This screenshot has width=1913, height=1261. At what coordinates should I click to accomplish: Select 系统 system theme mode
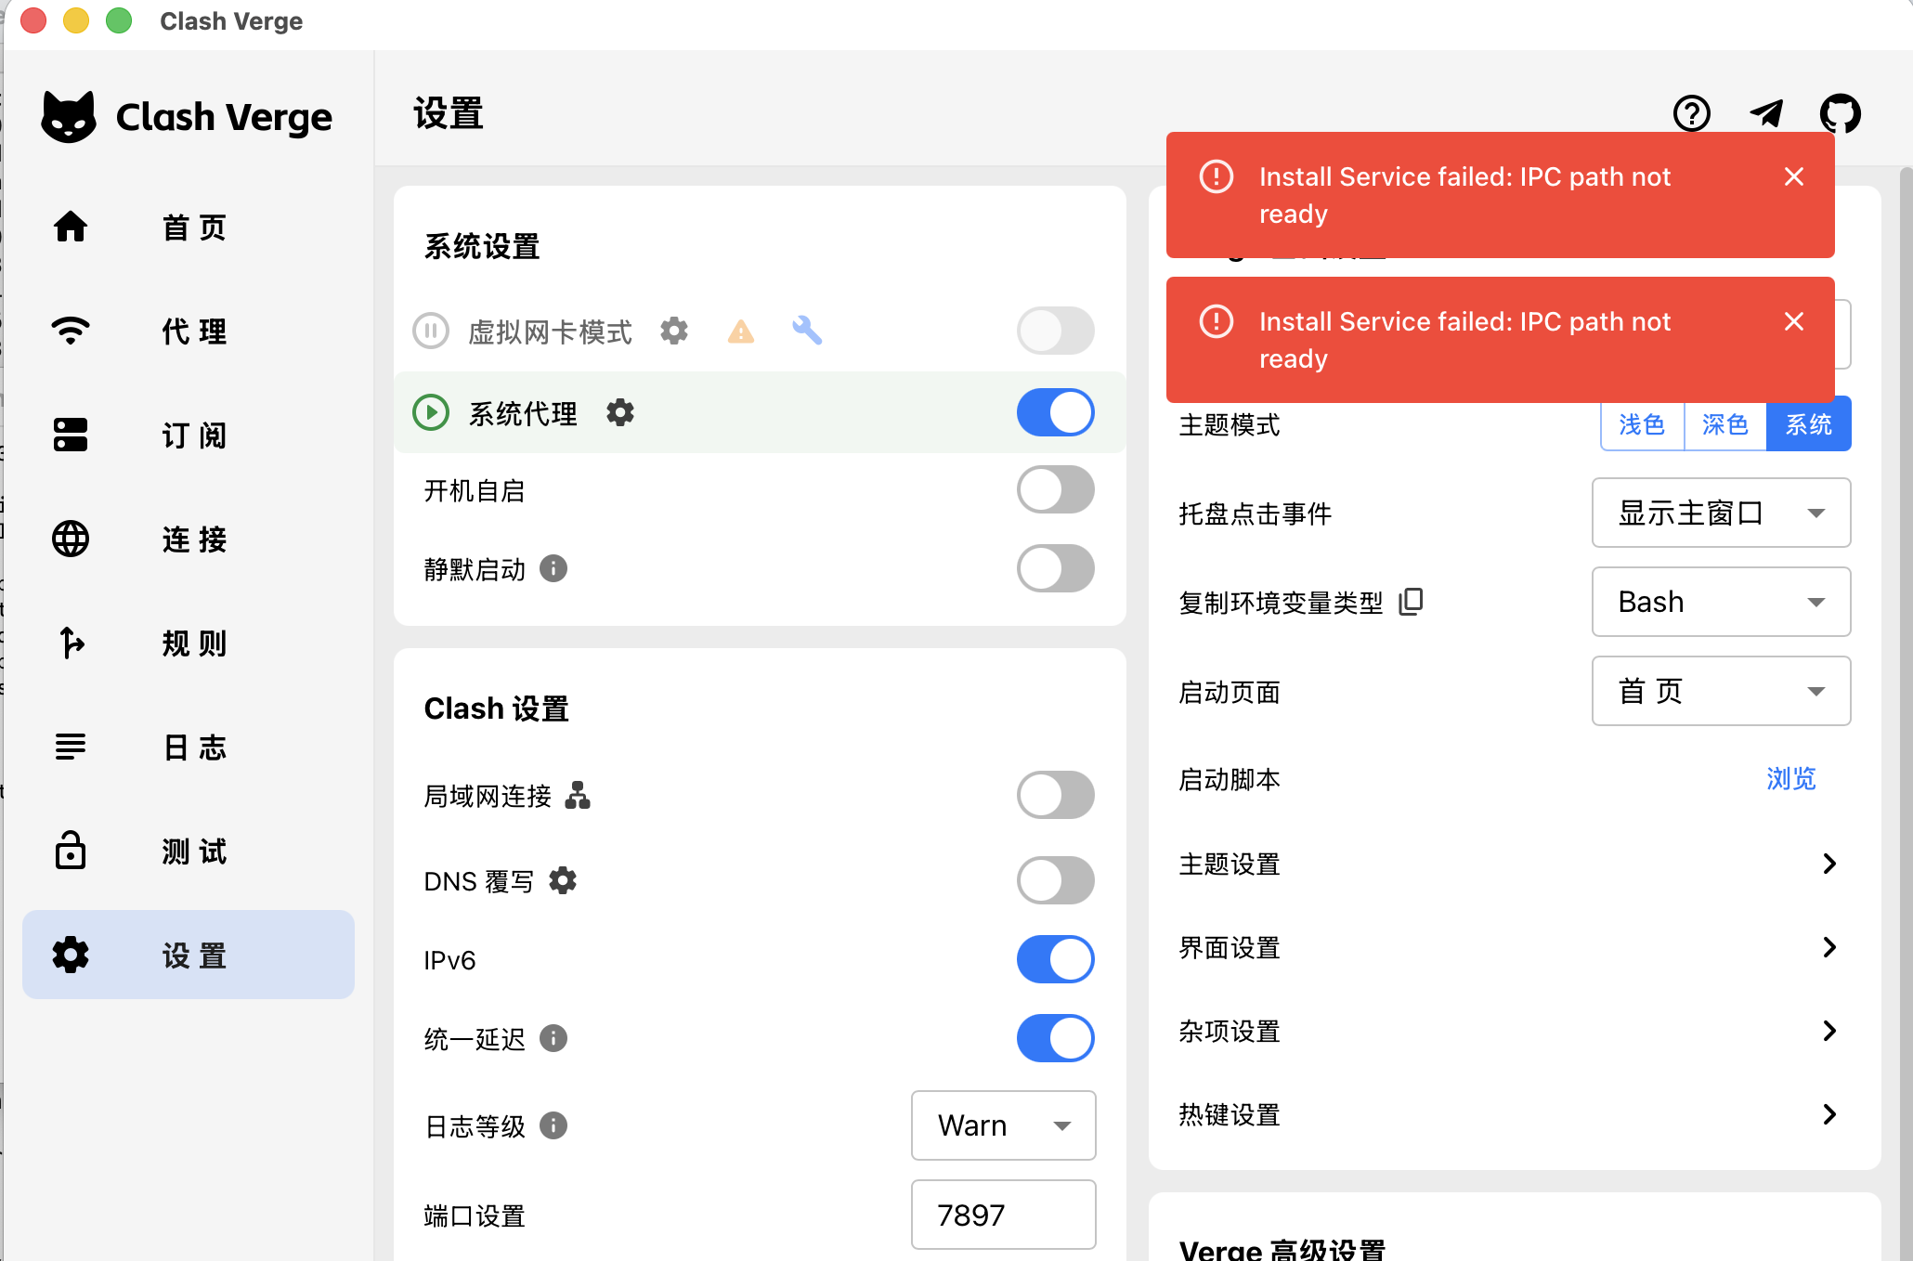click(x=1808, y=424)
